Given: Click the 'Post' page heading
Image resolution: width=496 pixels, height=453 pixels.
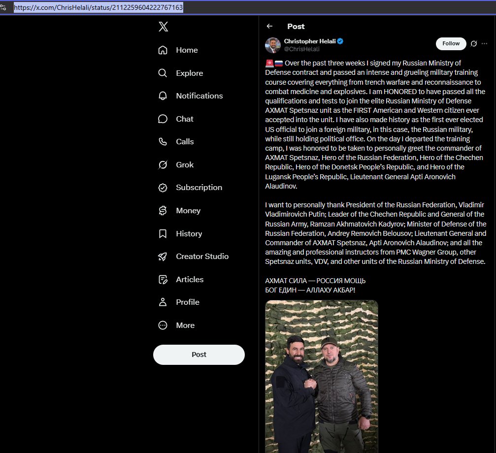Looking at the screenshot, I should click(x=296, y=26).
